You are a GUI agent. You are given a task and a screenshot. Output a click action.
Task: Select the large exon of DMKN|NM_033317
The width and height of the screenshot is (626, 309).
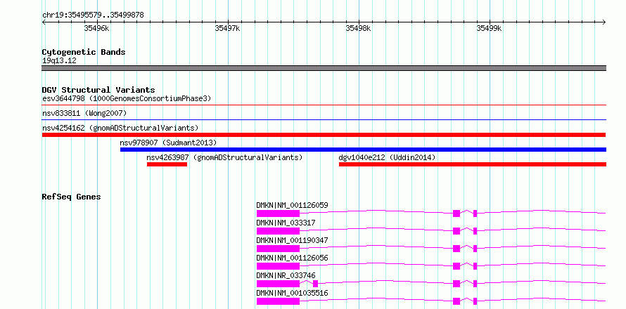[x=278, y=231]
